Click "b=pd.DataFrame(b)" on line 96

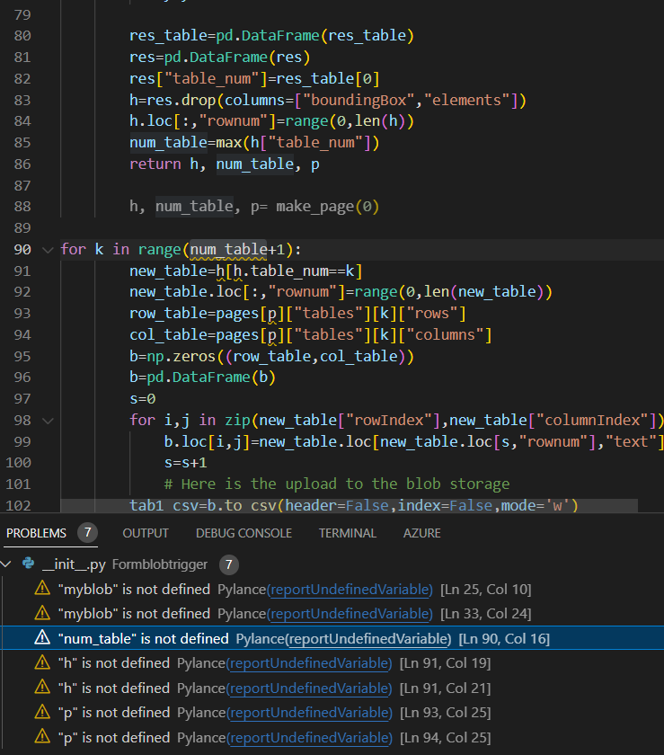tap(202, 377)
